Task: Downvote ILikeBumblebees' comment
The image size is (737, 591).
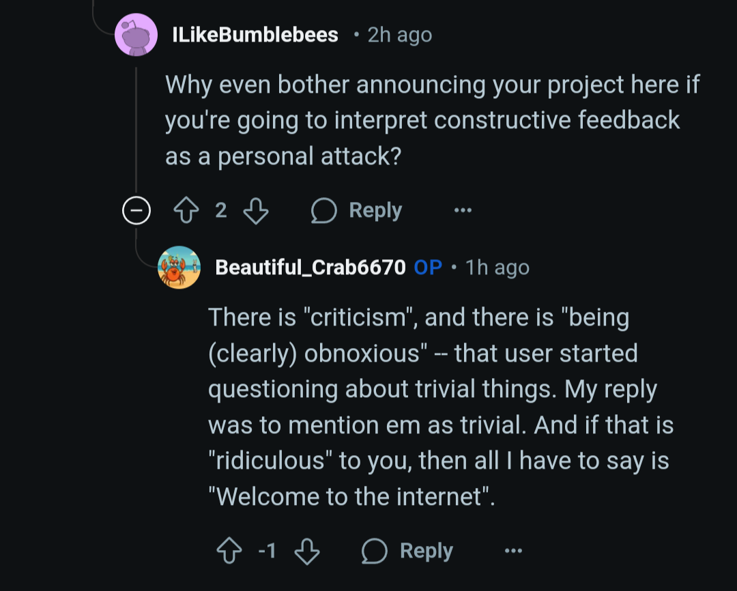Action: [256, 210]
